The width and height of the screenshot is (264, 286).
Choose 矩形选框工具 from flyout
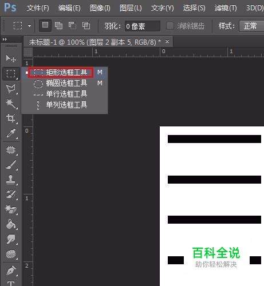[65, 73]
